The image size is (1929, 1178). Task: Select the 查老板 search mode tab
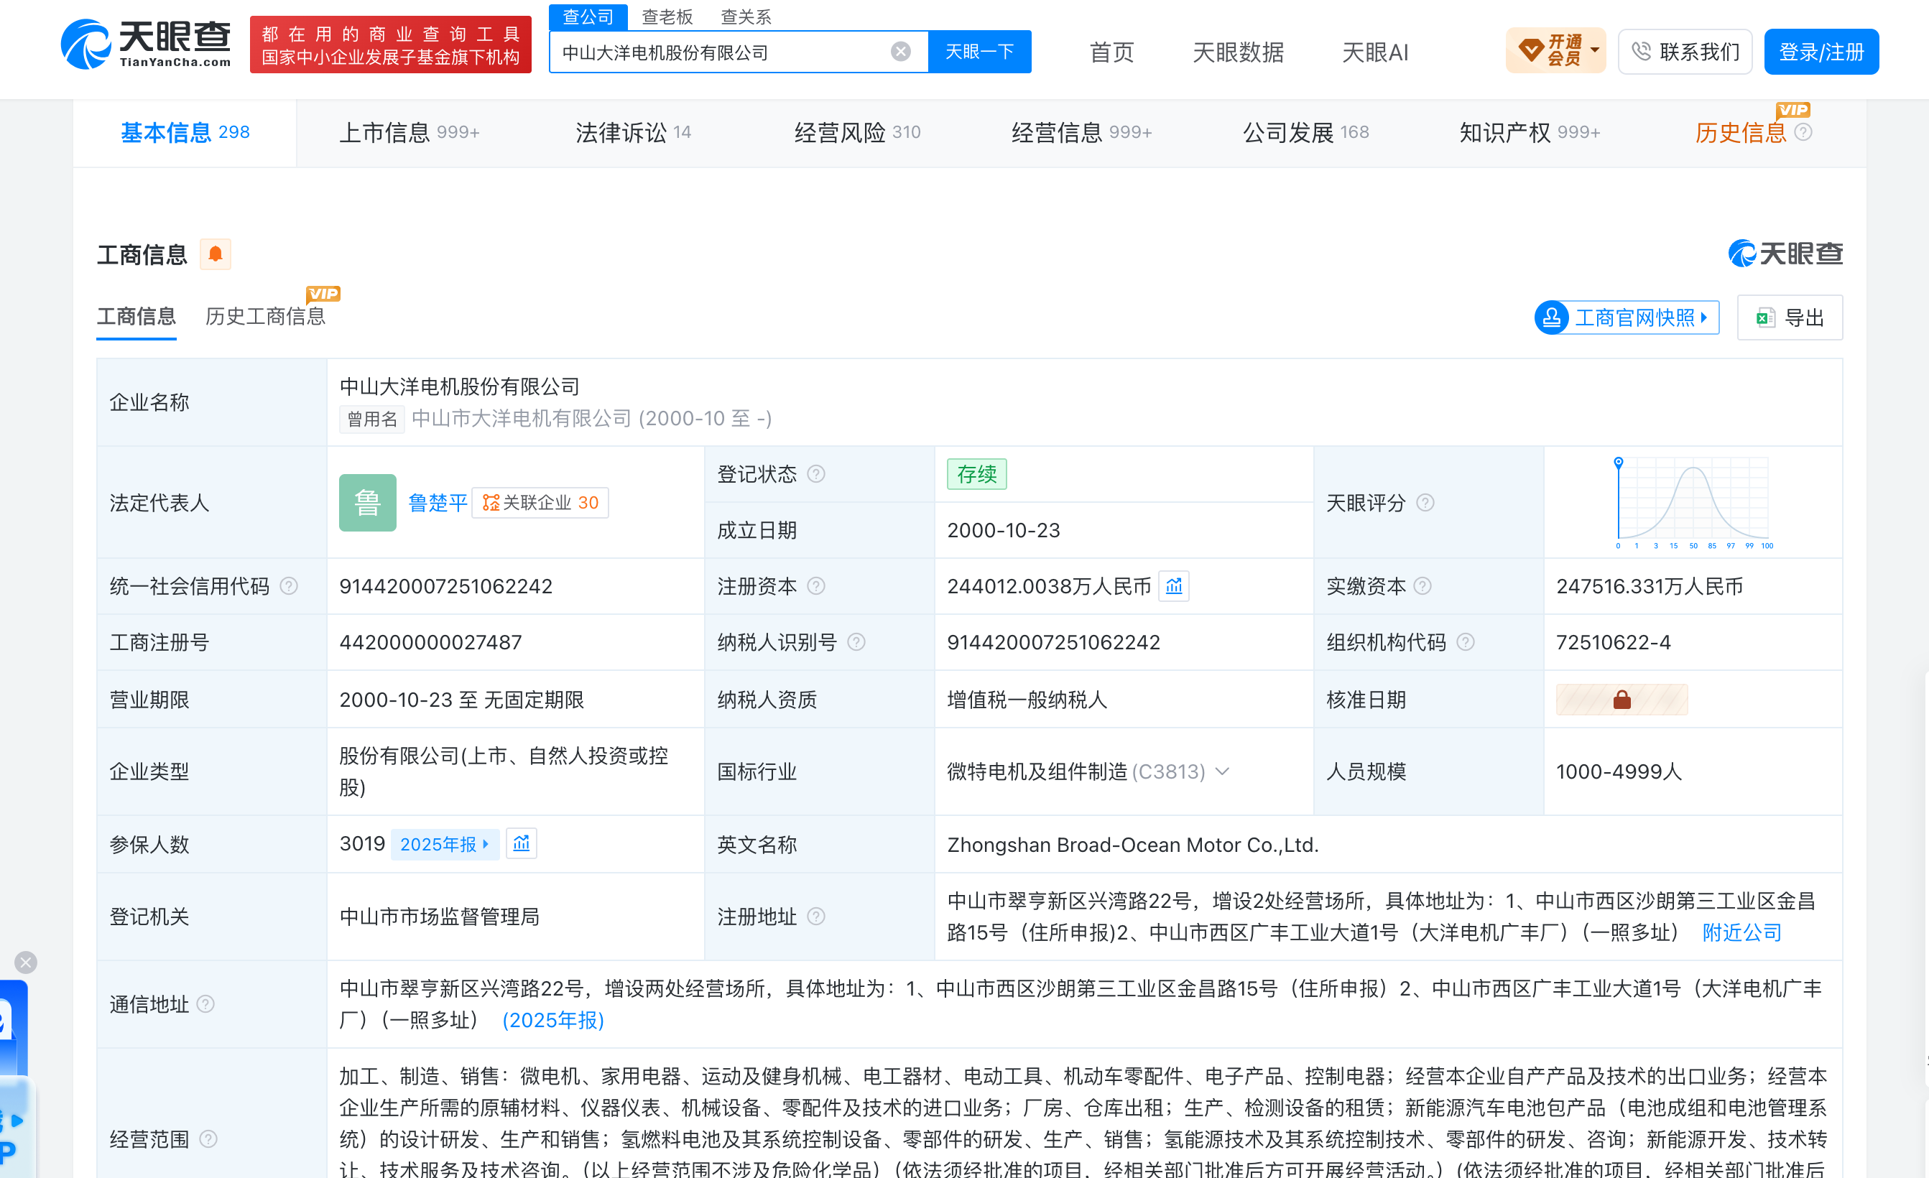click(667, 17)
